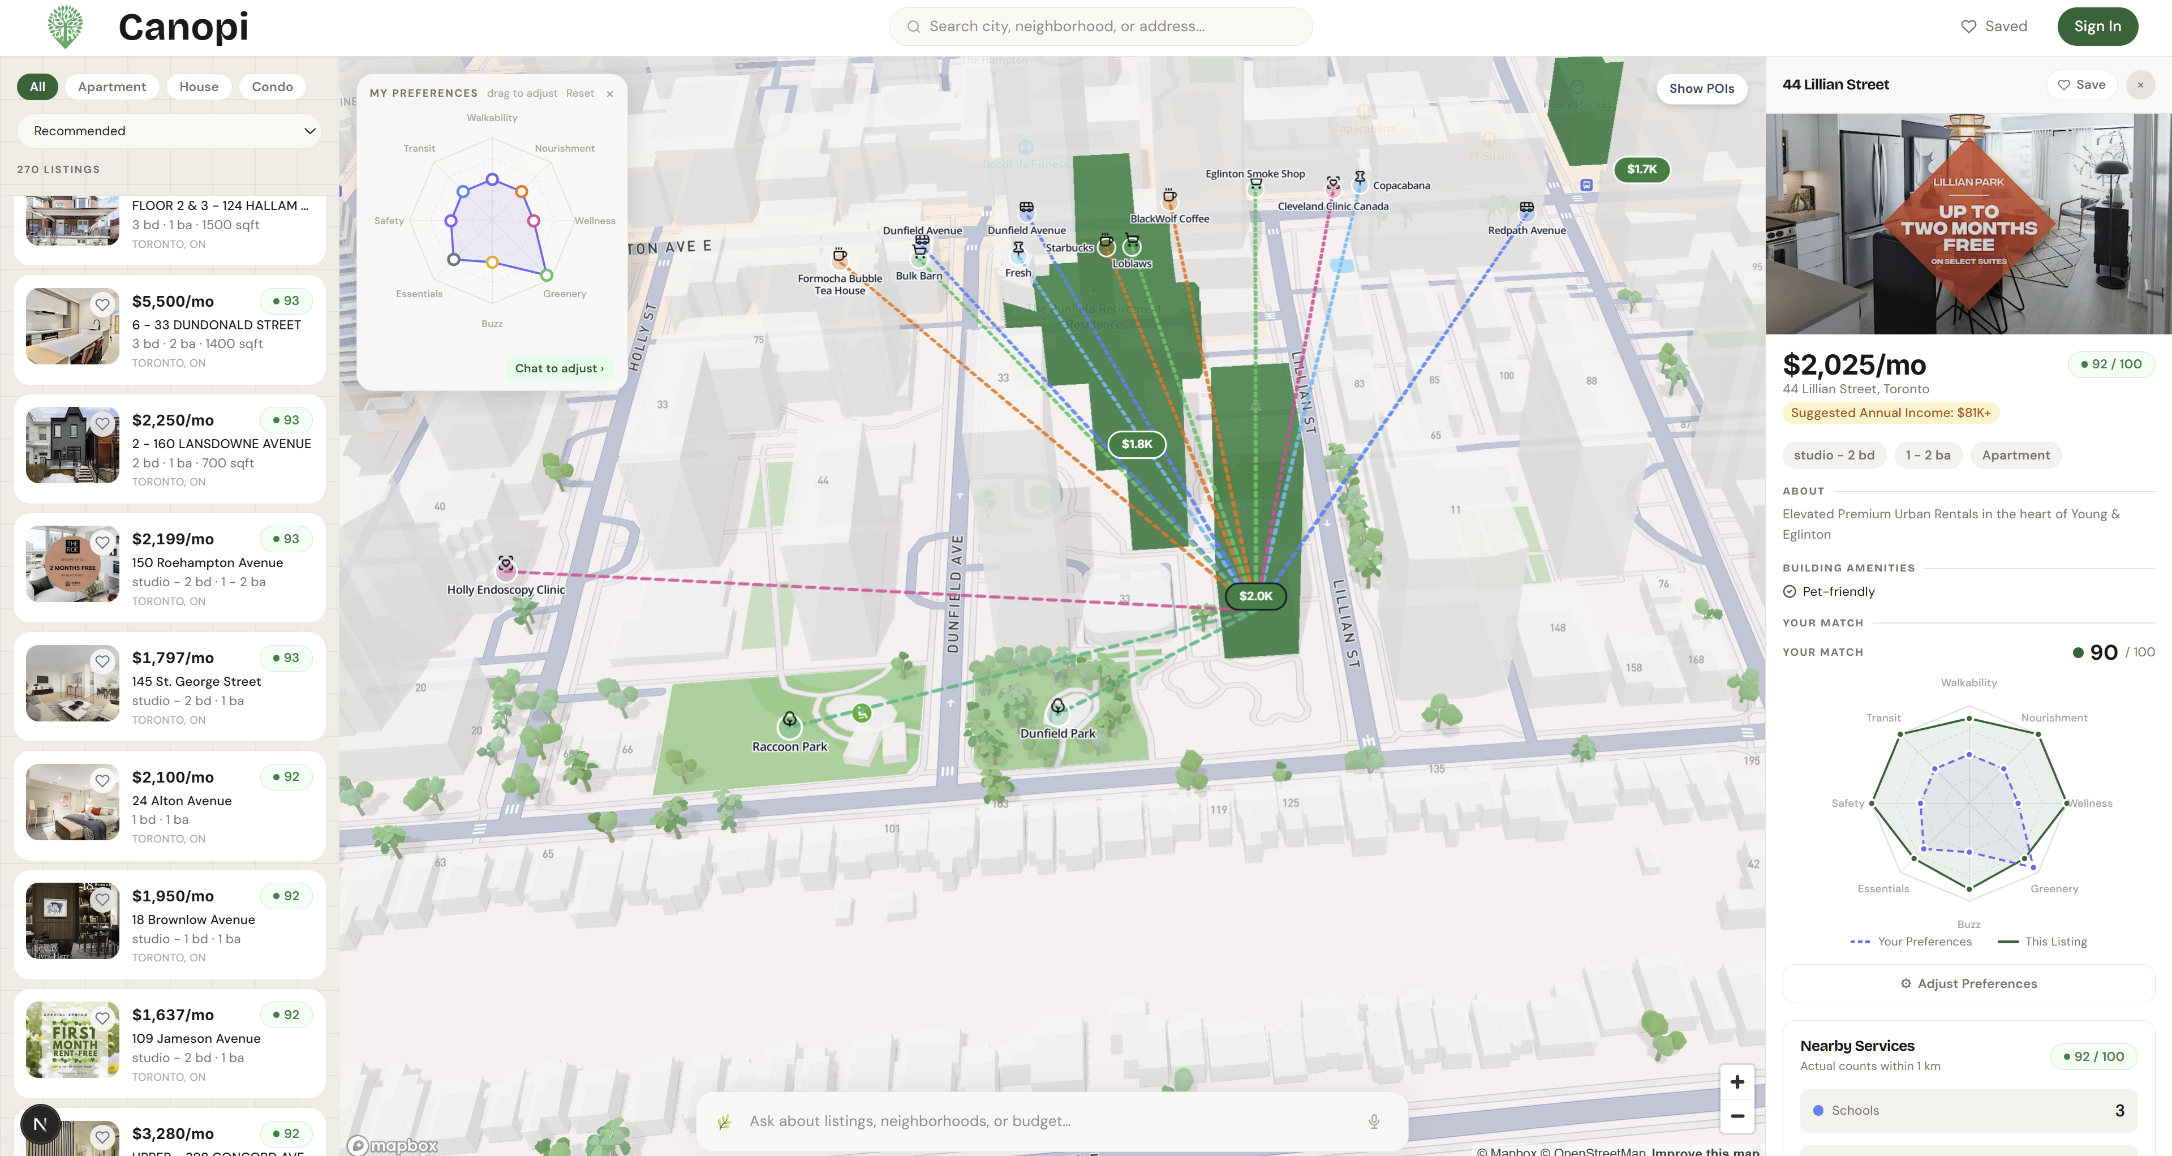The width and height of the screenshot is (2172, 1156).
Task: Click the Walkability handle on preferences radar
Action: point(492,179)
